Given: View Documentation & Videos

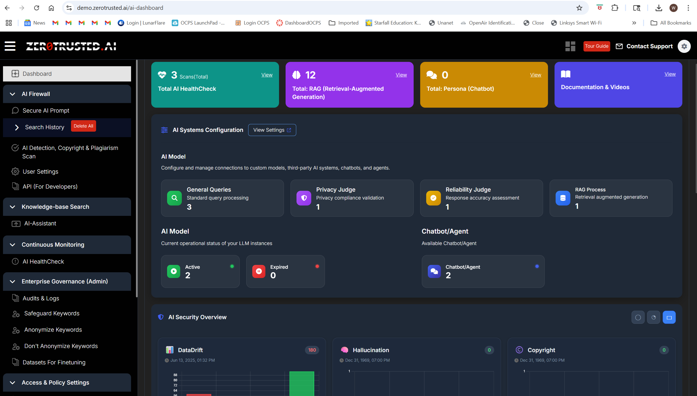Looking at the screenshot, I should [x=670, y=74].
